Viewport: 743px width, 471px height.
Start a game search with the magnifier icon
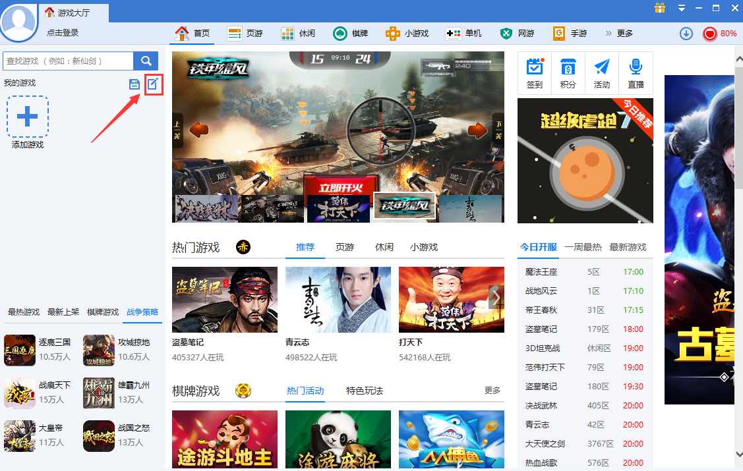pos(146,61)
